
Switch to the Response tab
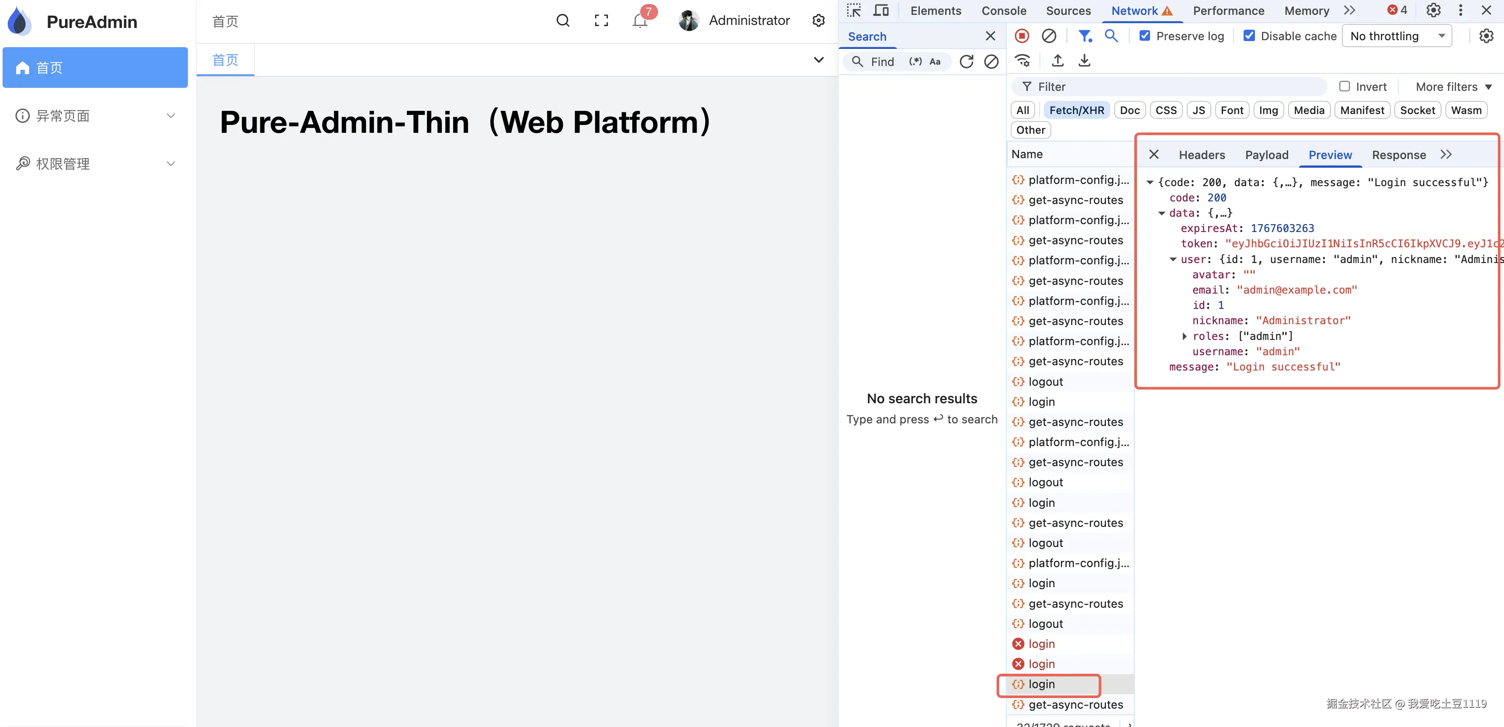point(1398,155)
